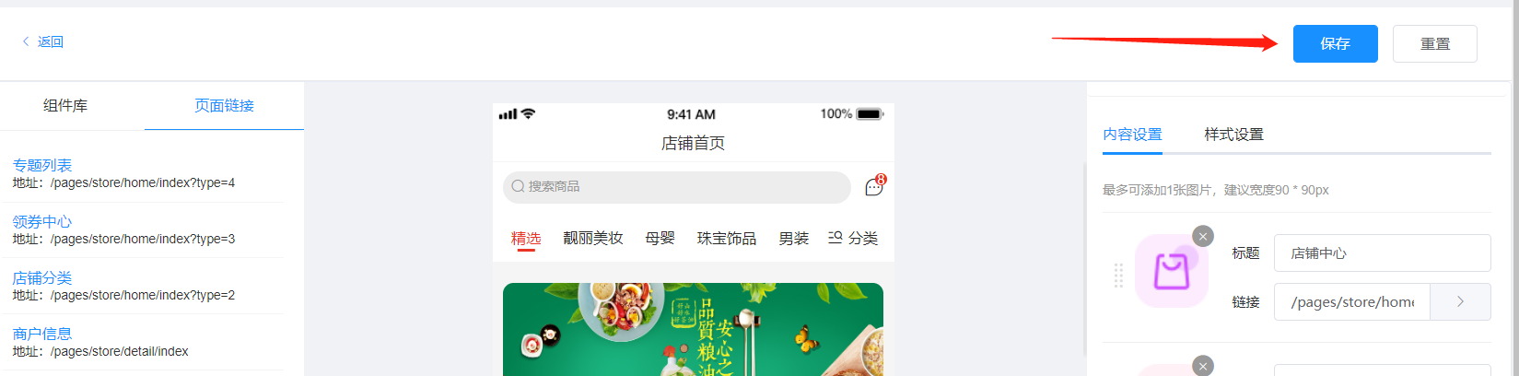Click the chat message icon with badge
This screenshot has width=1519, height=376.
875,186
